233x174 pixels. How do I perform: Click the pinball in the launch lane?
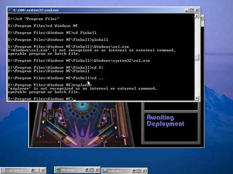tap(123, 135)
